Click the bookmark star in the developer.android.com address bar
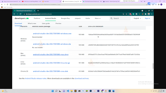 126,14
